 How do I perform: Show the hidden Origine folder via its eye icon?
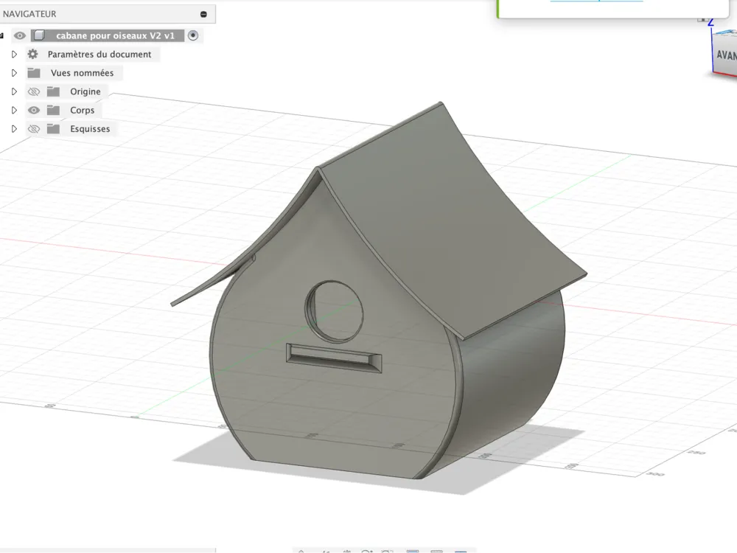(34, 91)
